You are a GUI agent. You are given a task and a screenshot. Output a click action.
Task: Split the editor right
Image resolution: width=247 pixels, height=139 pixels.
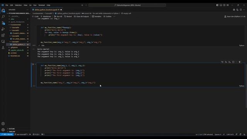241,10
